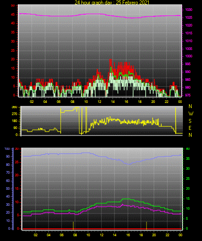202x241 pixels.
Task: Click the 90 degree axis label
Action: coord(15,128)
